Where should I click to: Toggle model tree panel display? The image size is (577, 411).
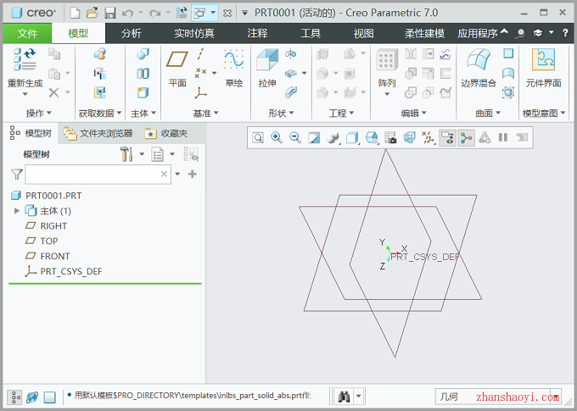[x=15, y=397]
